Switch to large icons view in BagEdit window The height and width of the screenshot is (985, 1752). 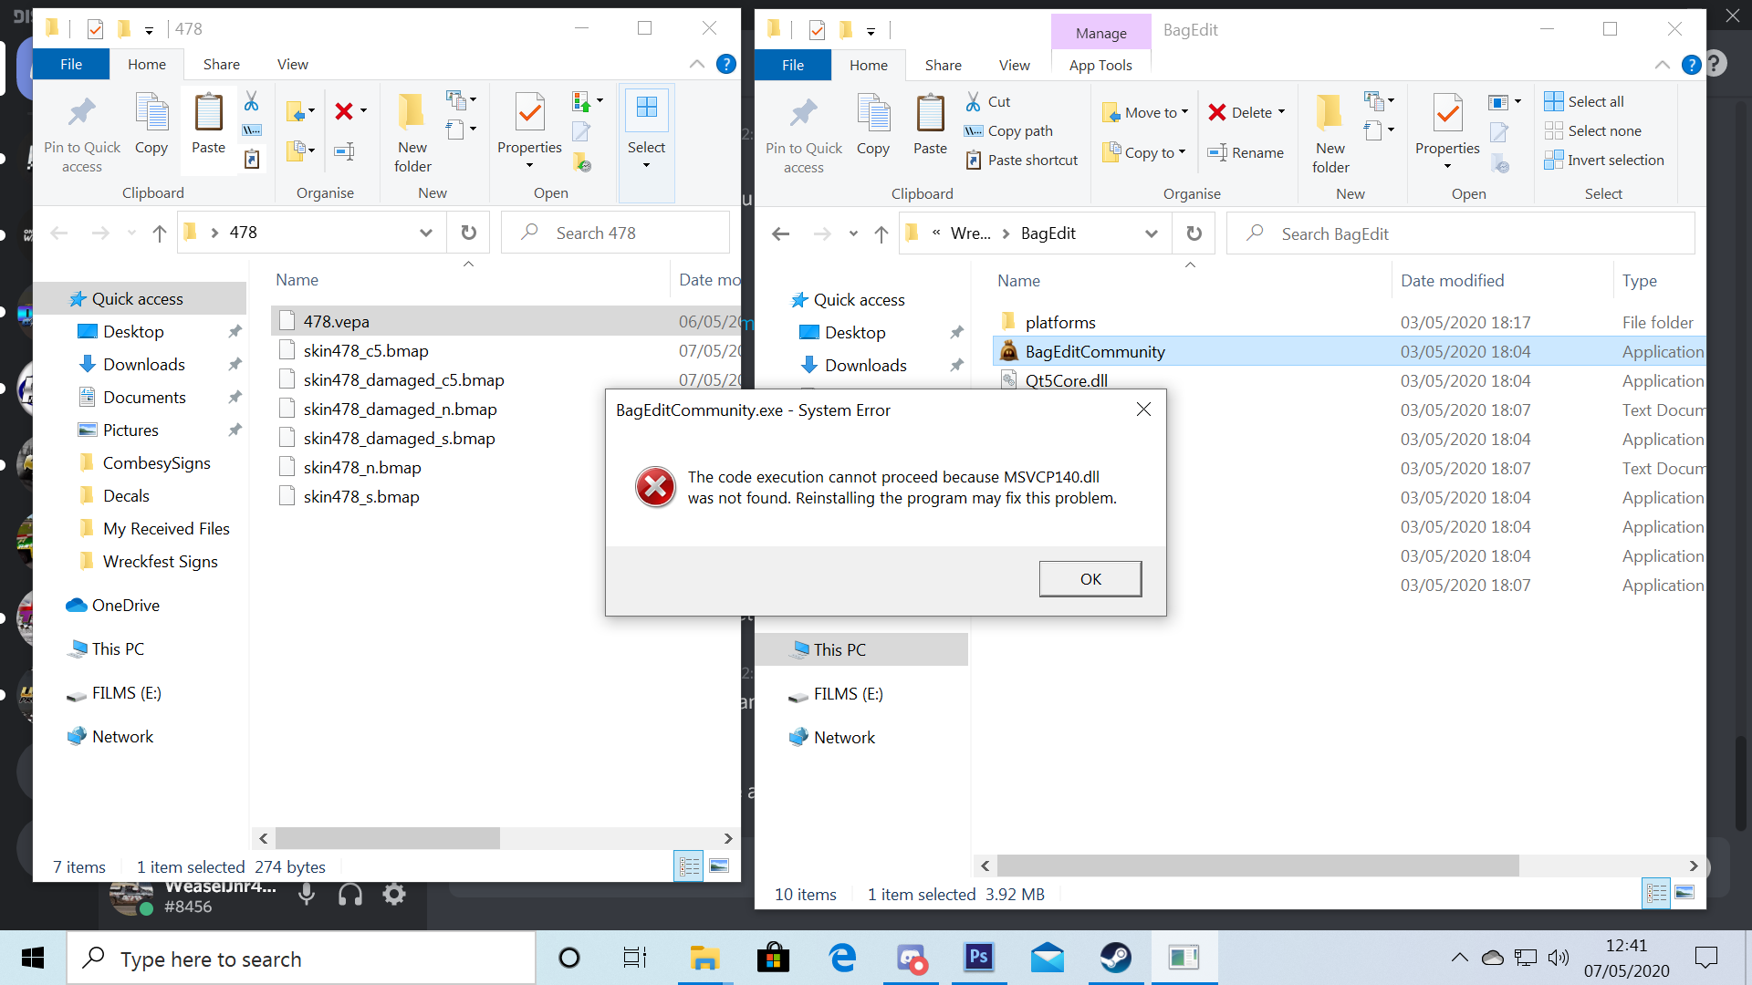1684,892
